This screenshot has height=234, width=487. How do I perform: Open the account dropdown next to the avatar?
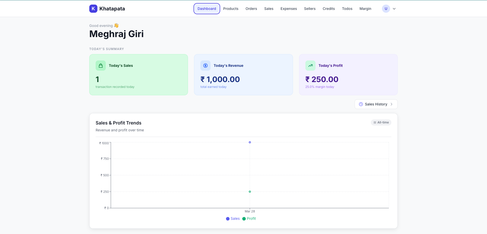click(x=394, y=8)
